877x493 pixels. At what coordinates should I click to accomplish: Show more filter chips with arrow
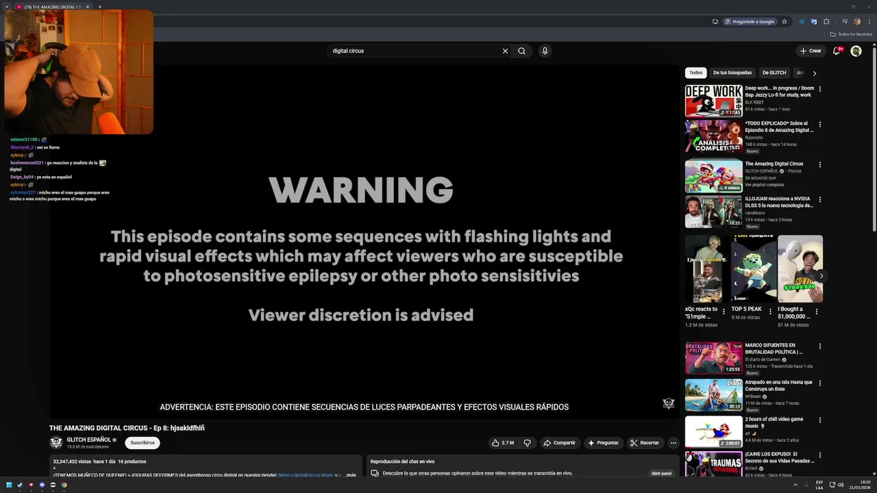point(815,73)
